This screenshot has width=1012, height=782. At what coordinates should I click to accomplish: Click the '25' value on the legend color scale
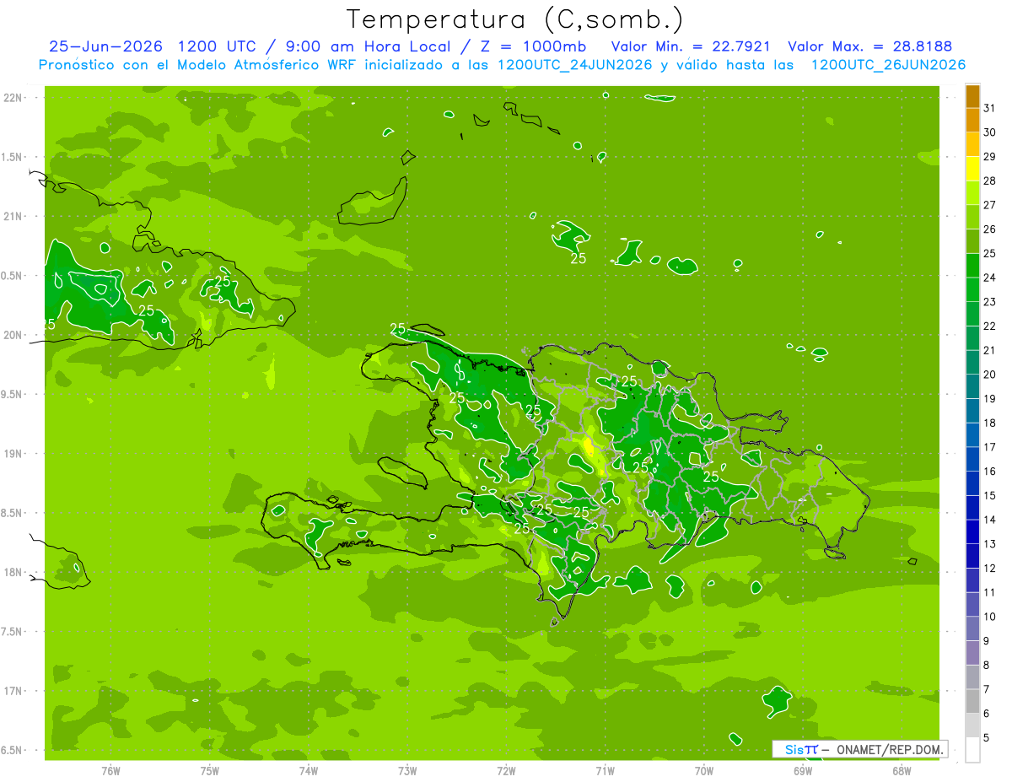(x=989, y=253)
